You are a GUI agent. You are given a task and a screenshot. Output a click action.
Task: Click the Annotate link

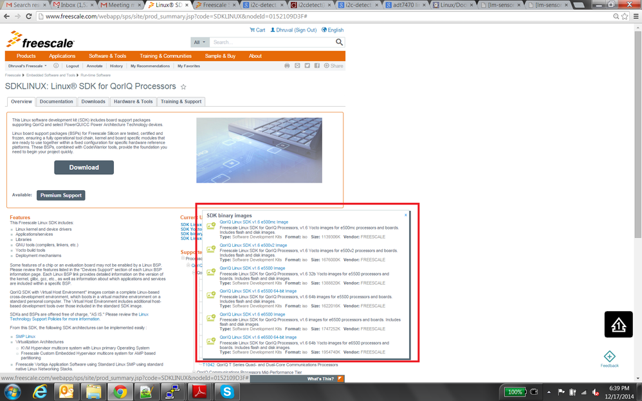pos(95,66)
